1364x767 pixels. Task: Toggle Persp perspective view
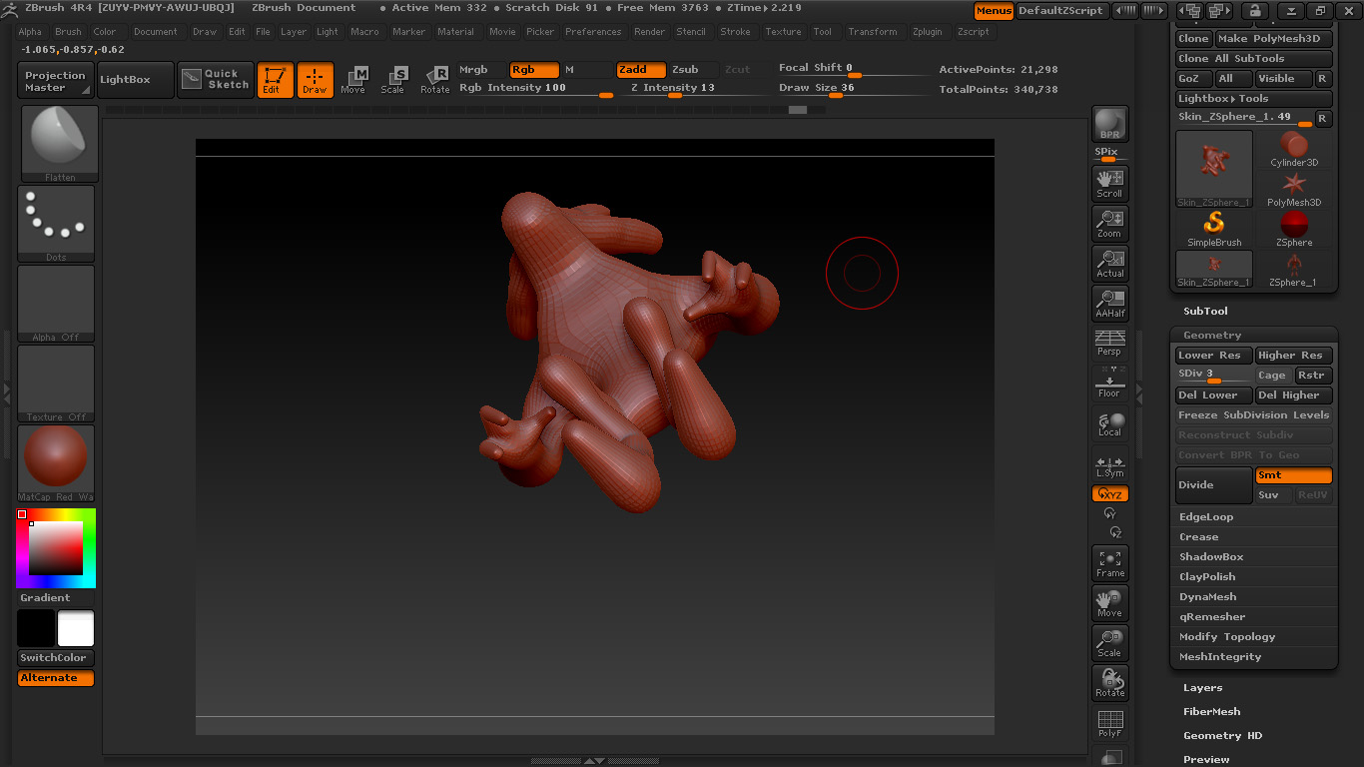1109,343
